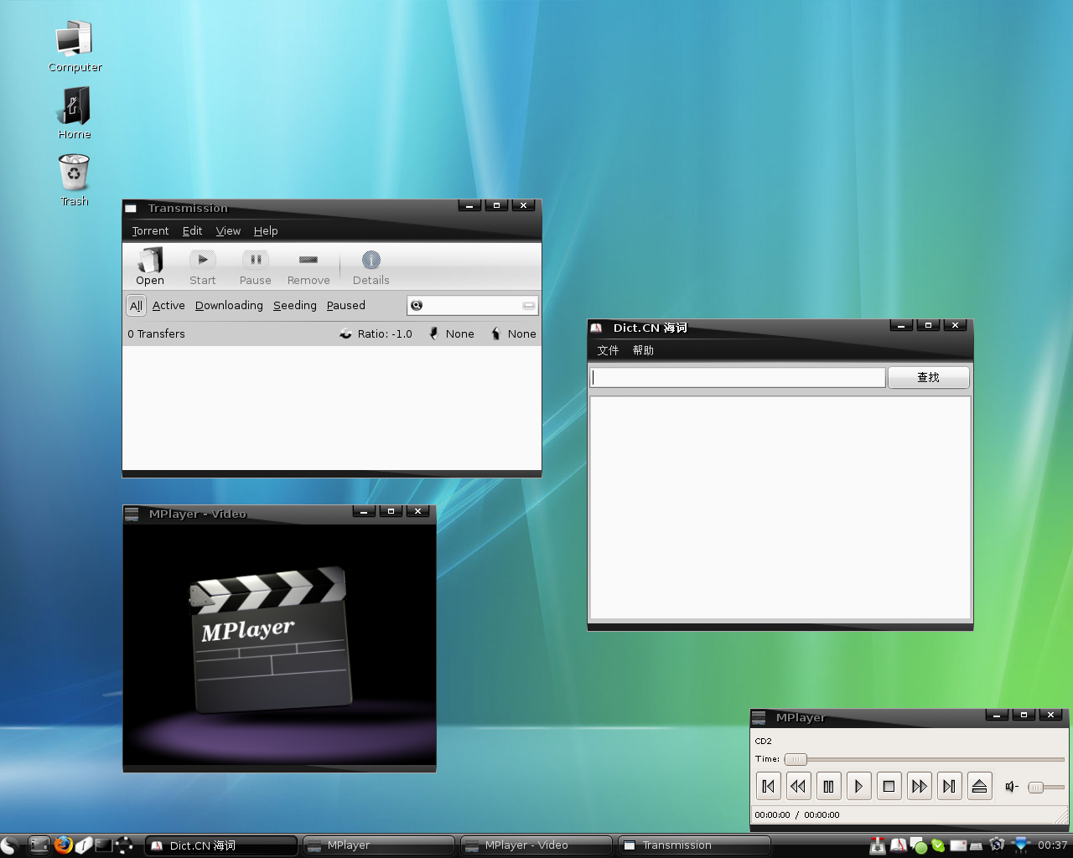Viewport: 1073px width, 858px height.
Task: Click the Dict.CN word input field
Action: pos(738,377)
